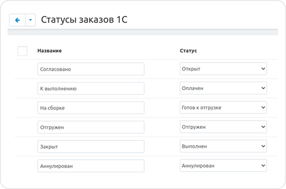Click chevron arrow of Выполнен dropdown
The image size is (286, 189).
point(263,146)
